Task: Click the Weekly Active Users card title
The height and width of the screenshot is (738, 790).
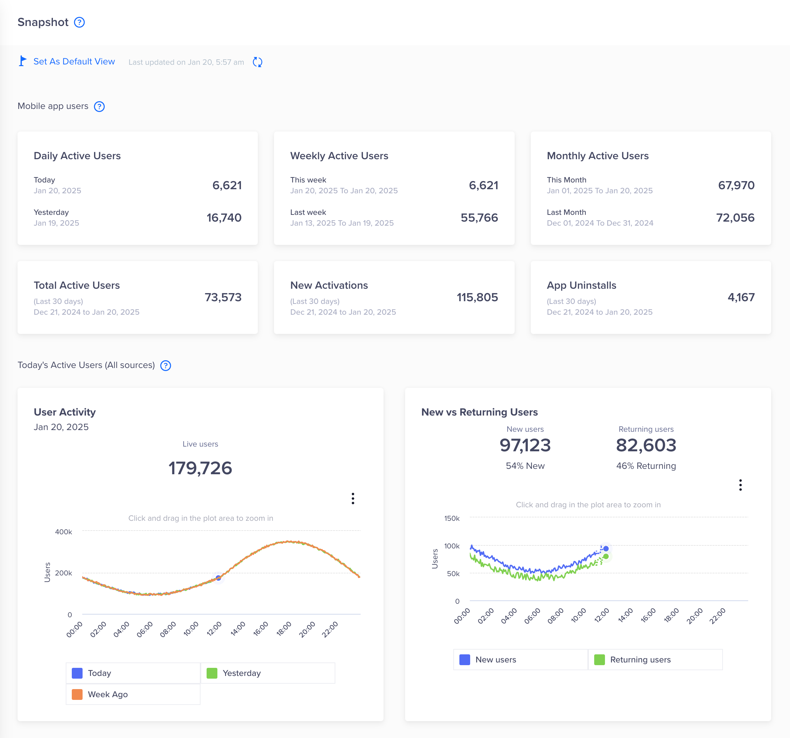Action: click(x=339, y=156)
